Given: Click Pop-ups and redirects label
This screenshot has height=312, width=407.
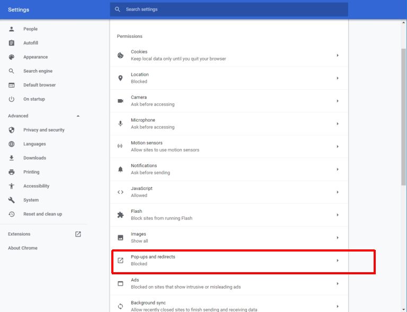Looking at the screenshot, I should tap(153, 257).
